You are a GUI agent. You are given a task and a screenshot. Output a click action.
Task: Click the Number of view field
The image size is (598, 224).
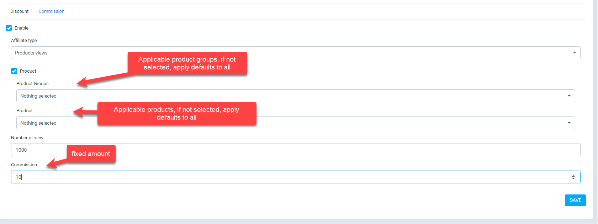(x=295, y=150)
